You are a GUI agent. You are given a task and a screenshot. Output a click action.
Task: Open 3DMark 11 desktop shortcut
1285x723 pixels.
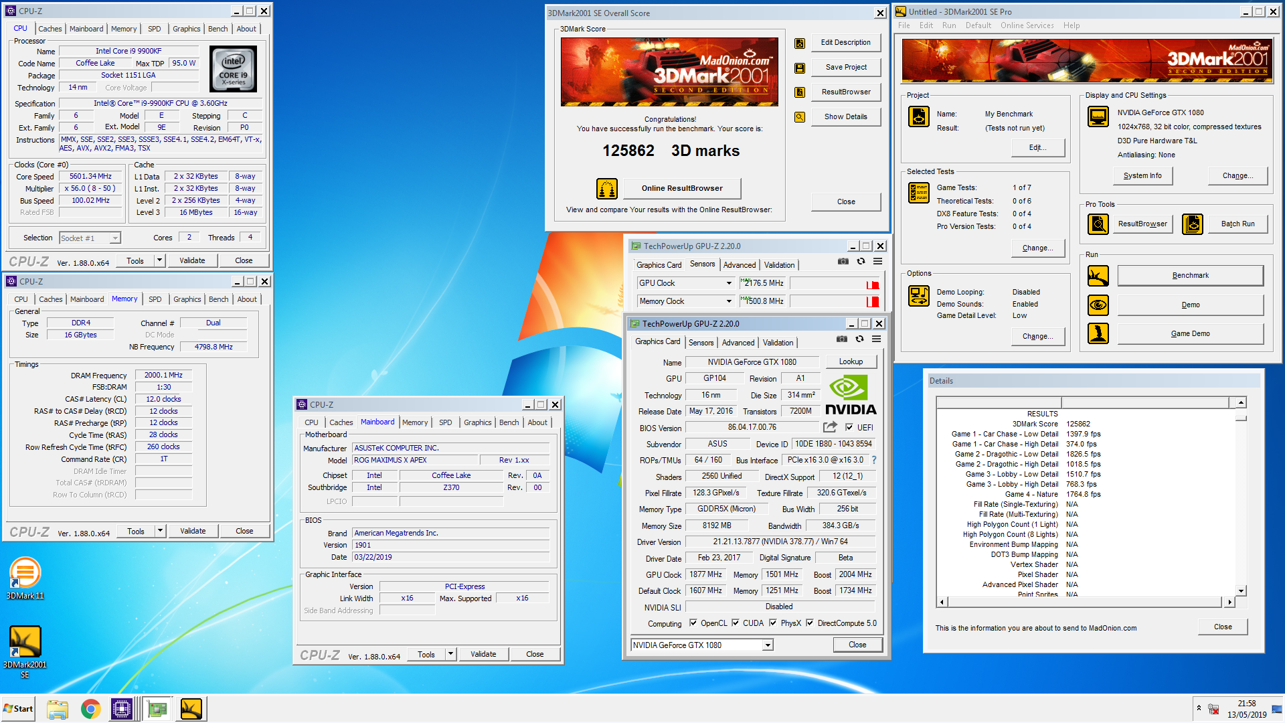(25, 579)
